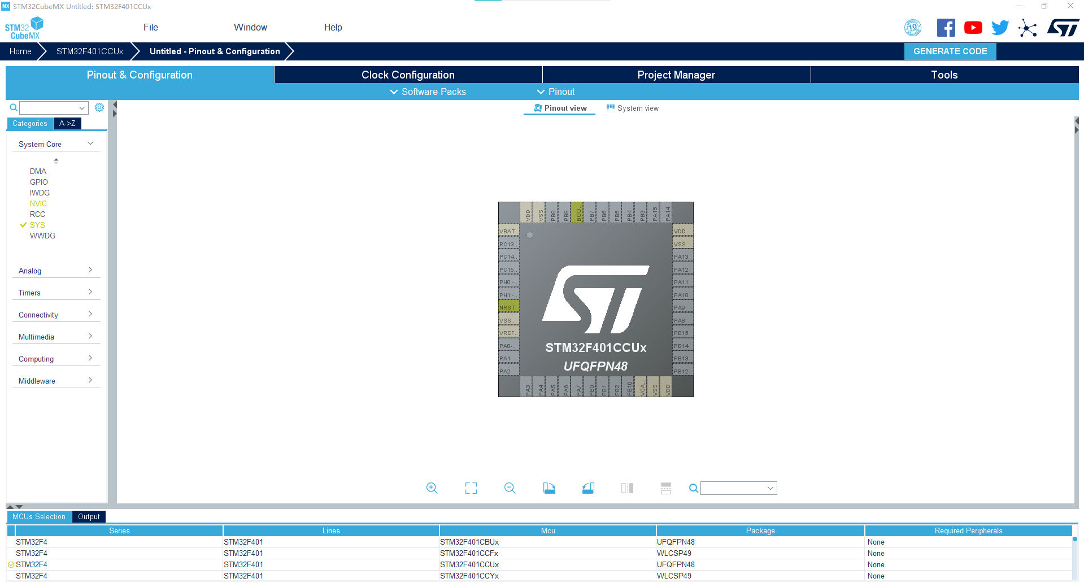Open the Software Packs dropdown
Image resolution: width=1084 pixels, height=587 pixels.
(428, 92)
